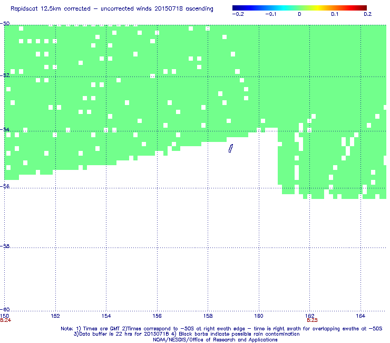Click the -56 latitude axis label
The image size is (390, 343).
point(5,186)
